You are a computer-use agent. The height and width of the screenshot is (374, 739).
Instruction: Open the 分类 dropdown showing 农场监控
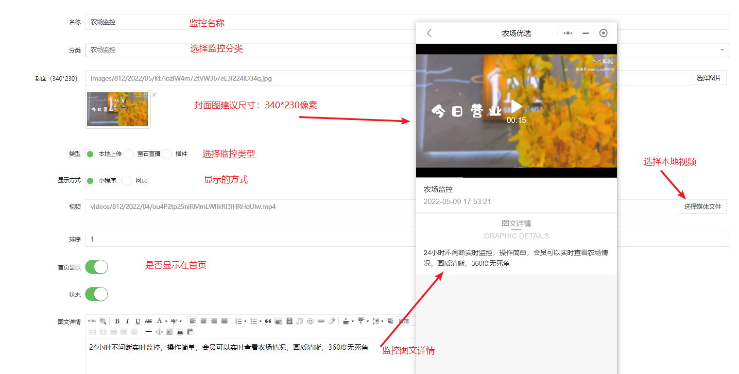tap(407, 50)
